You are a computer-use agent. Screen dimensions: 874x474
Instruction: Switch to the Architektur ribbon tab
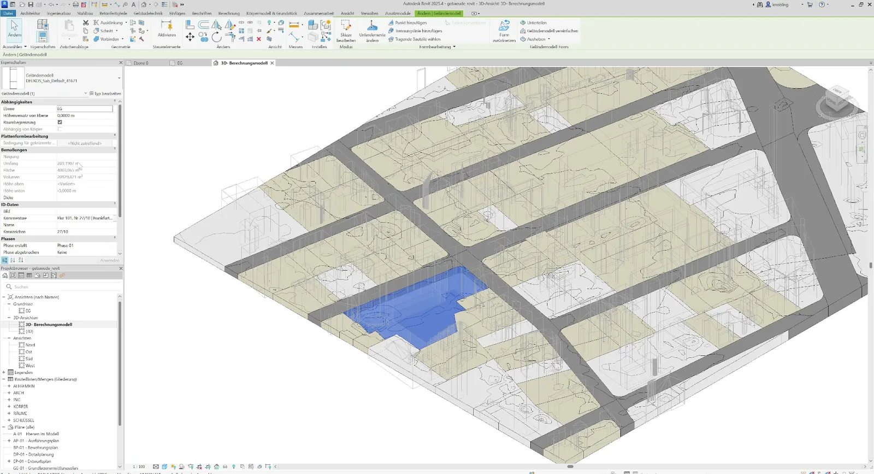[x=30, y=13]
